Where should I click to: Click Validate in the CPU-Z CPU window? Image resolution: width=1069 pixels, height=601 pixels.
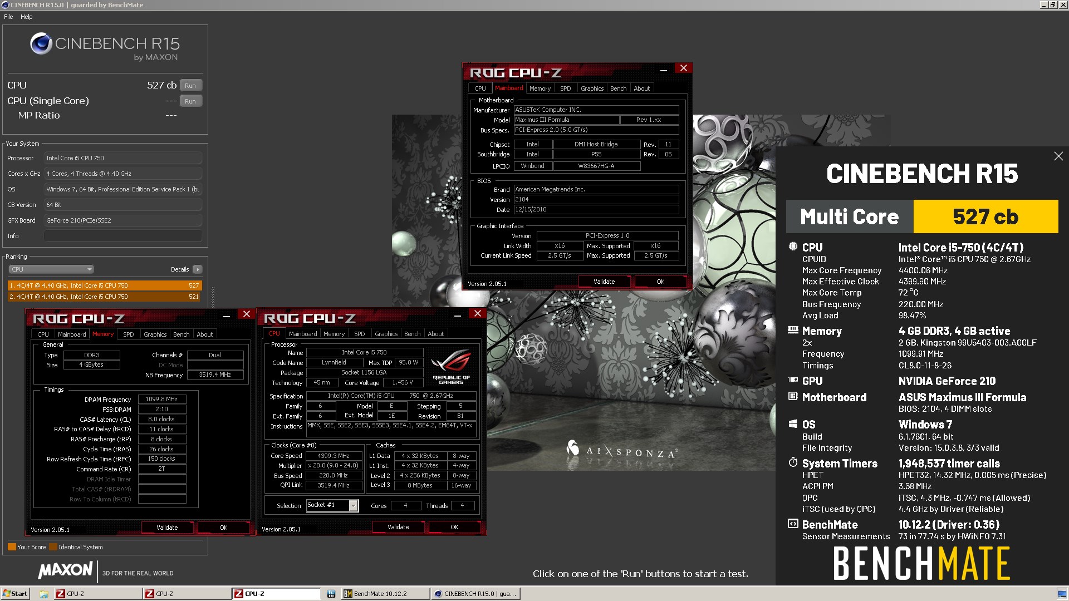tap(398, 527)
